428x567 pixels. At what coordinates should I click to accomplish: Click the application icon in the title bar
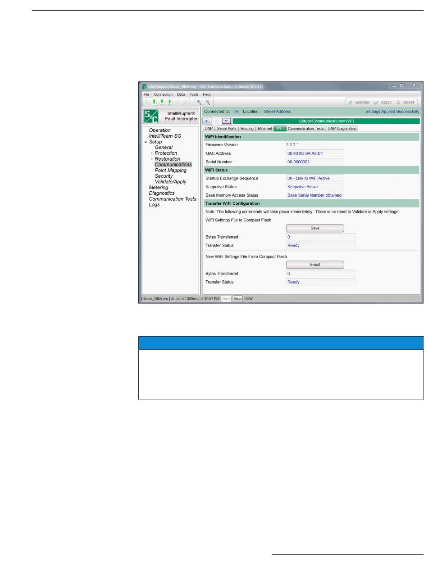pos(144,86)
